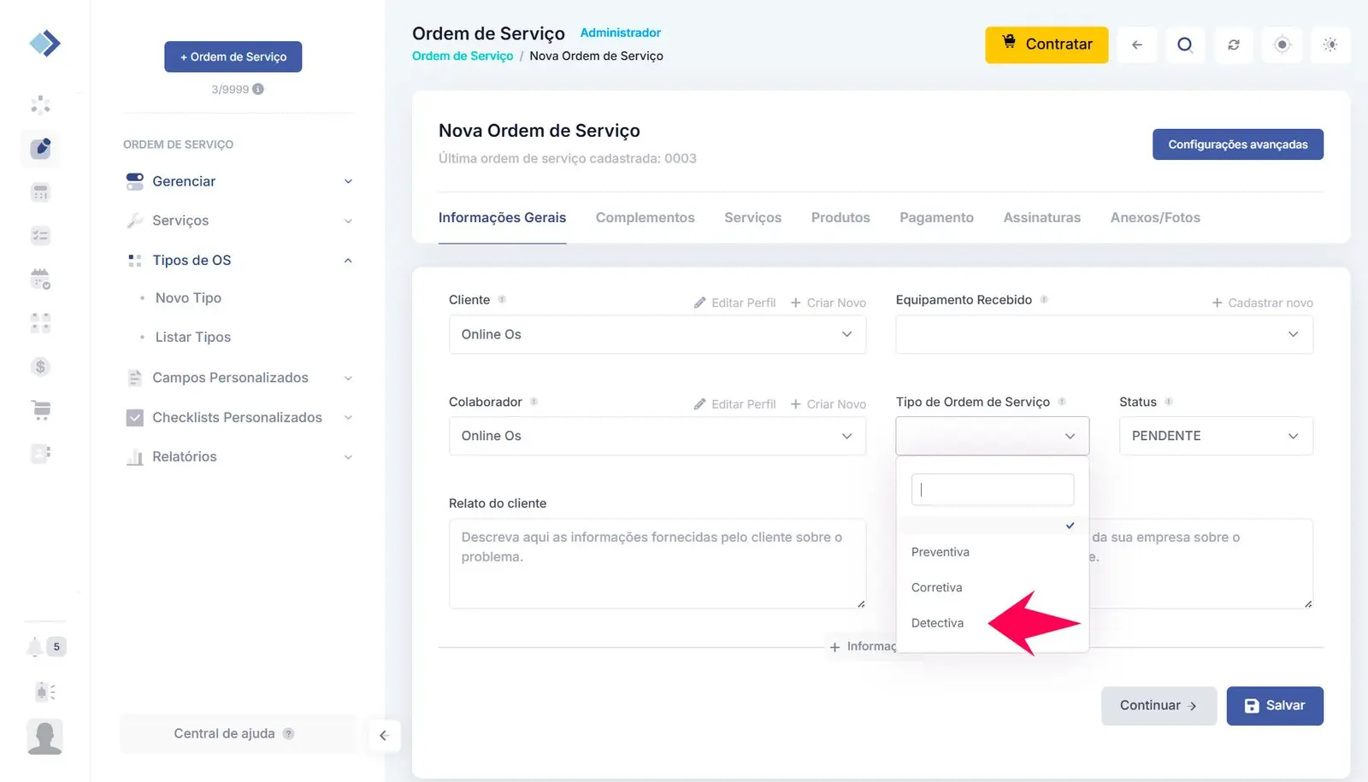Select Detectiva from the type list
Screen dimensions: 1368x782
pos(937,623)
